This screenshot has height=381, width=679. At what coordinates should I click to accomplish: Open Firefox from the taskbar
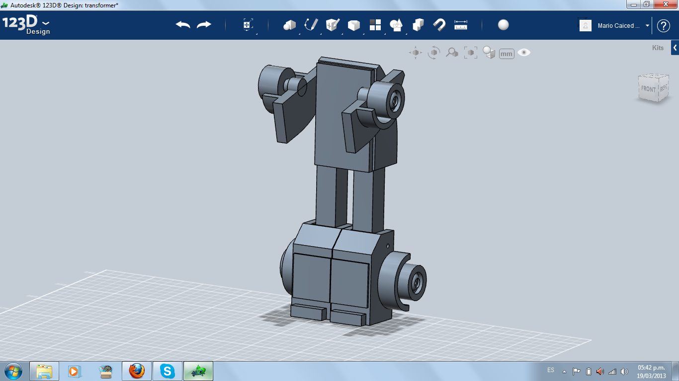pos(137,371)
